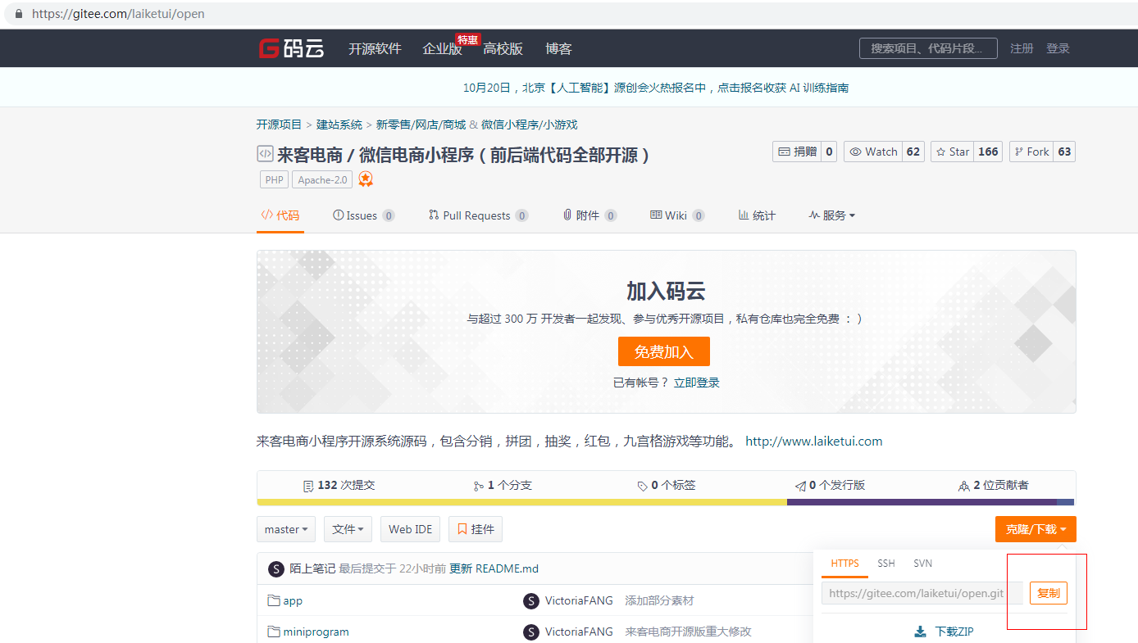Open the 更新 README.md commit

point(494,568)
